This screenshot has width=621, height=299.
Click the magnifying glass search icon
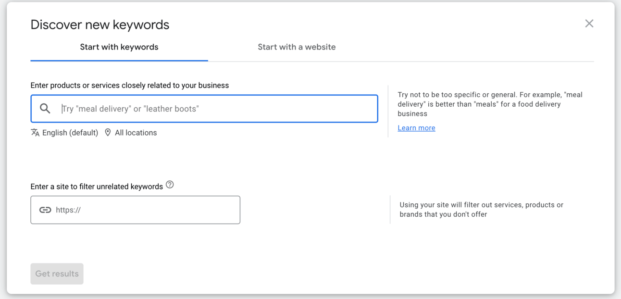[x=45, y=109]
